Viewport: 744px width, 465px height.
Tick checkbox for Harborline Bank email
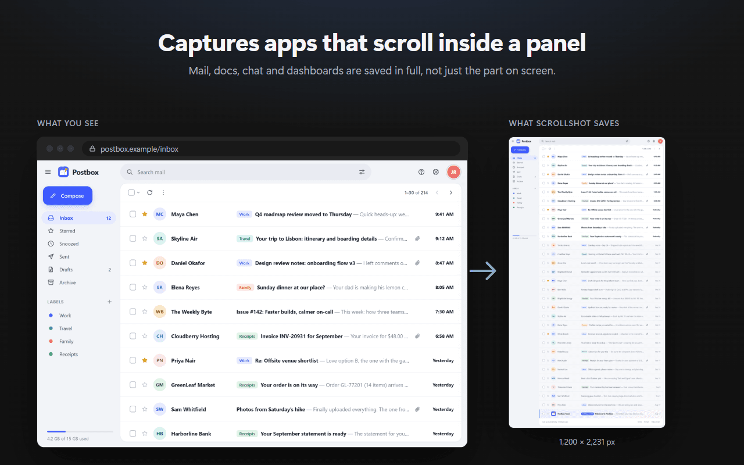[x=133, y=434]
